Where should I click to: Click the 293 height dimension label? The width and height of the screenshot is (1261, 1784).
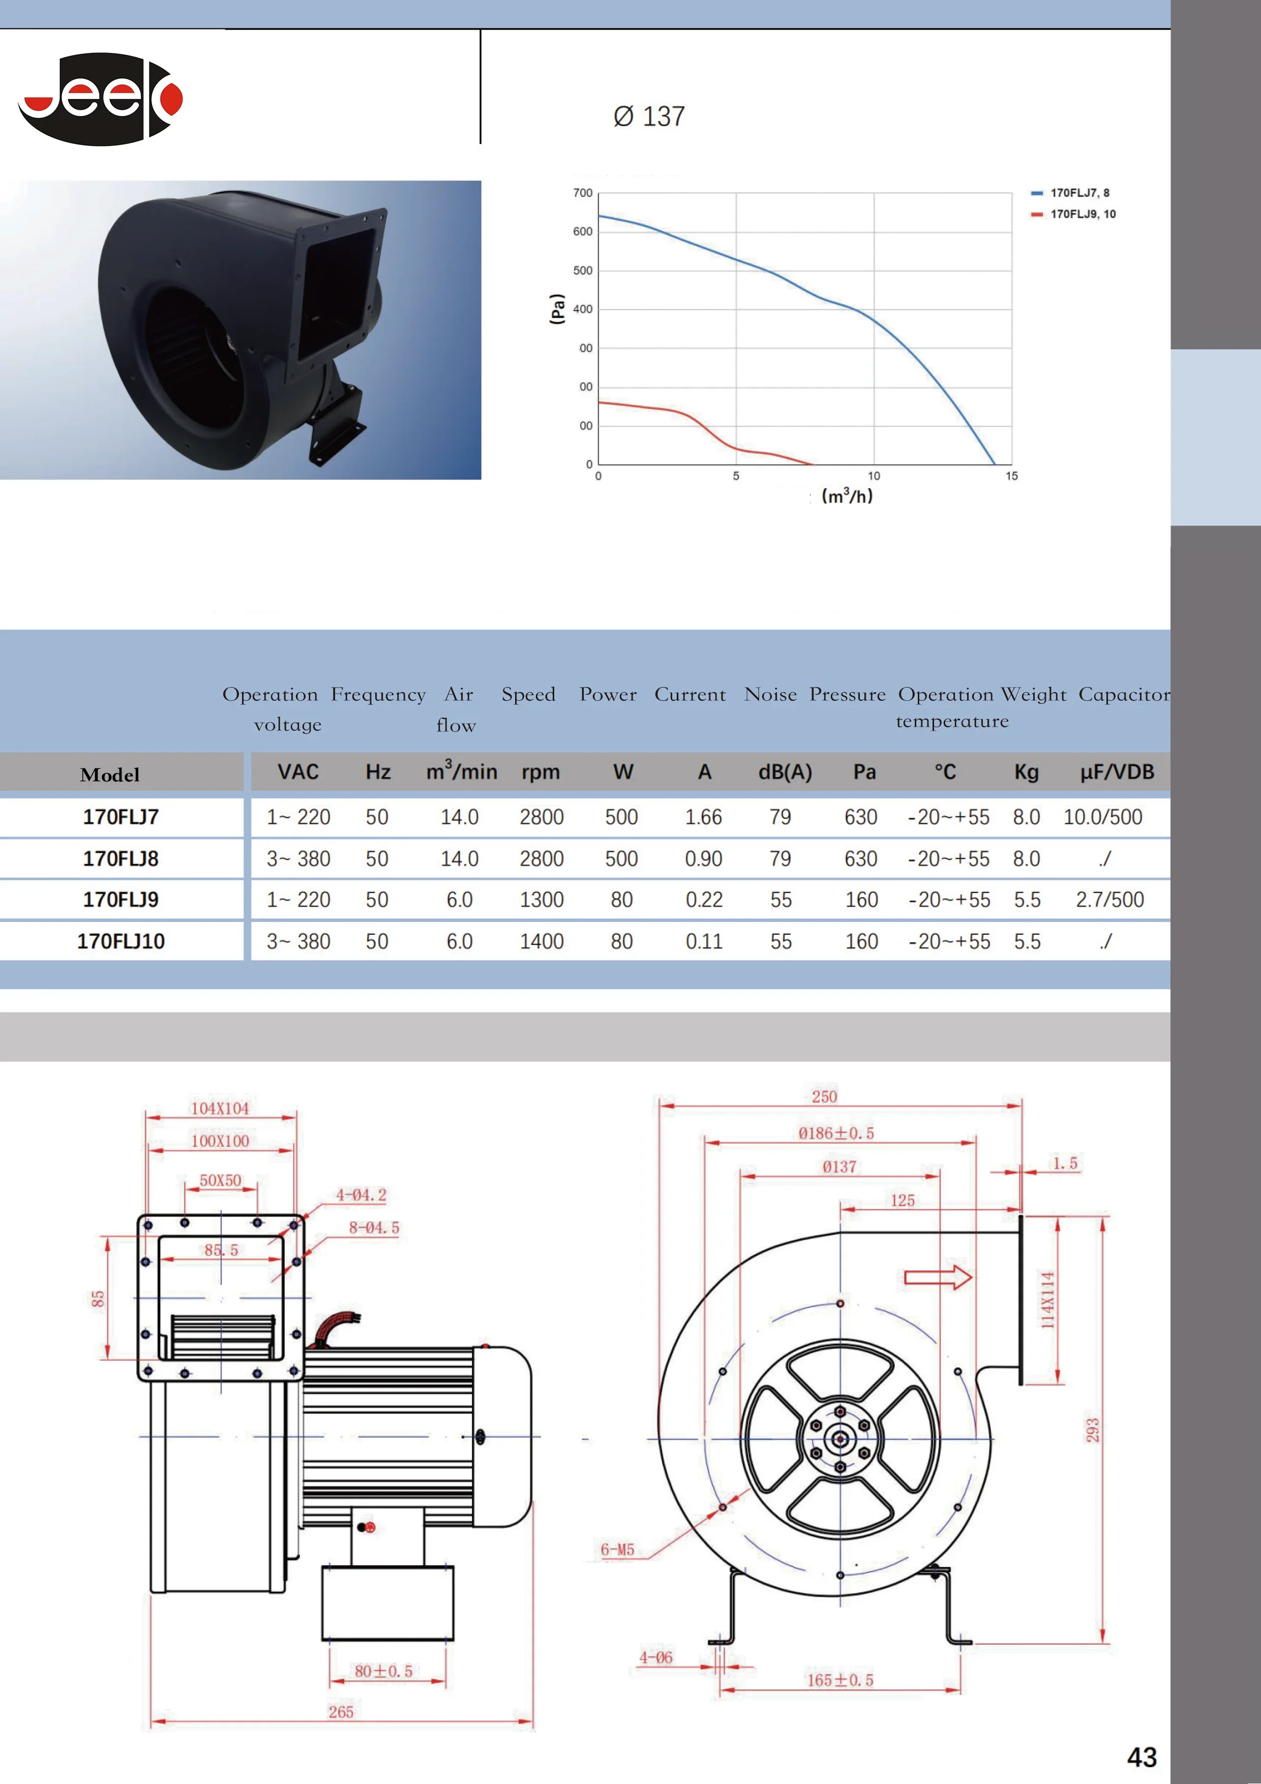[1092, 1430]
